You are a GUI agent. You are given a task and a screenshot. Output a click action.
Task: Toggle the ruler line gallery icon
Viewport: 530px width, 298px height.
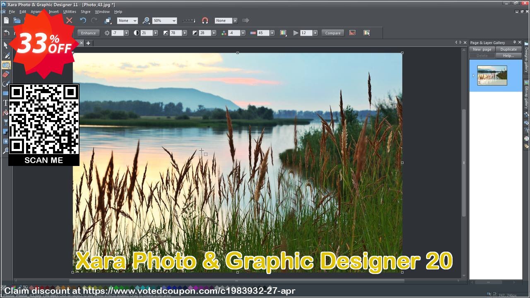pyautogui.click(x=189, y=20)
